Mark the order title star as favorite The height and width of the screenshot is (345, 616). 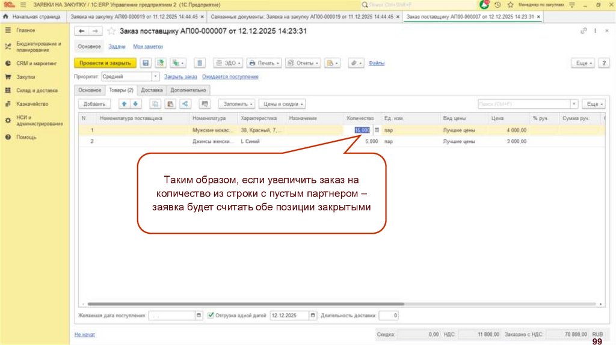pyautogui.click(x=111, y=31)
